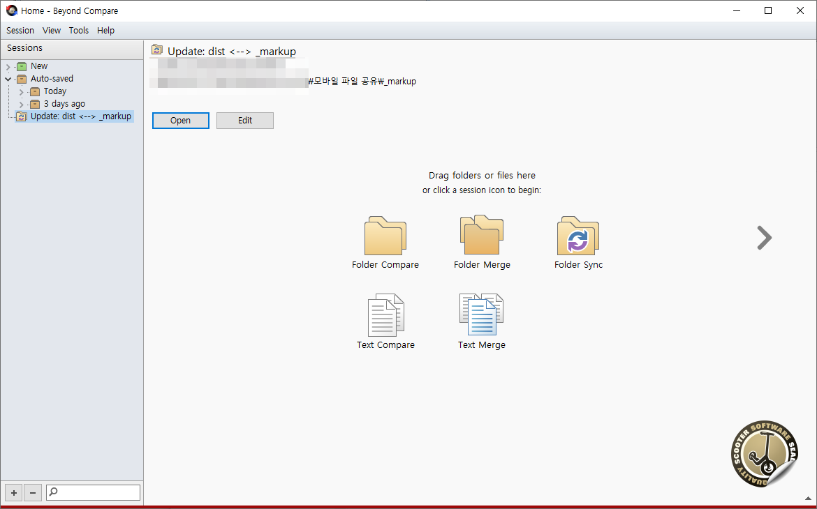The width and height of the screenshot is (817, 509).
Task: Click the Scooter Software seal logo
Action: 765,454
